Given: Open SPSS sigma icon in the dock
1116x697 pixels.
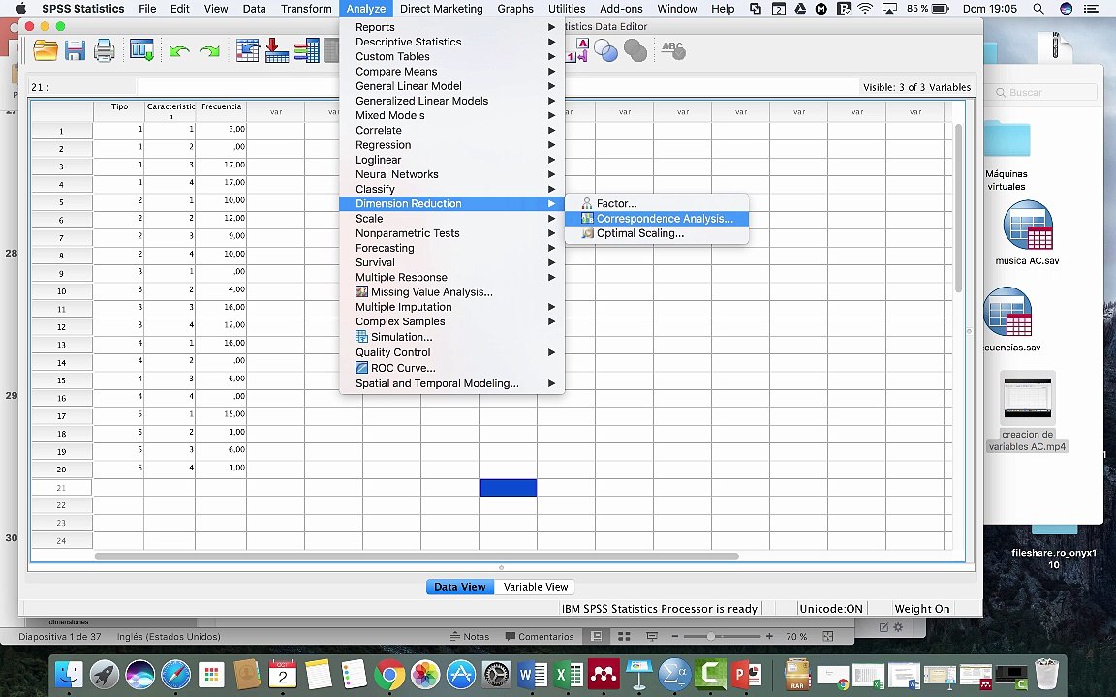Looking at the screenshot, I should 674,675.
